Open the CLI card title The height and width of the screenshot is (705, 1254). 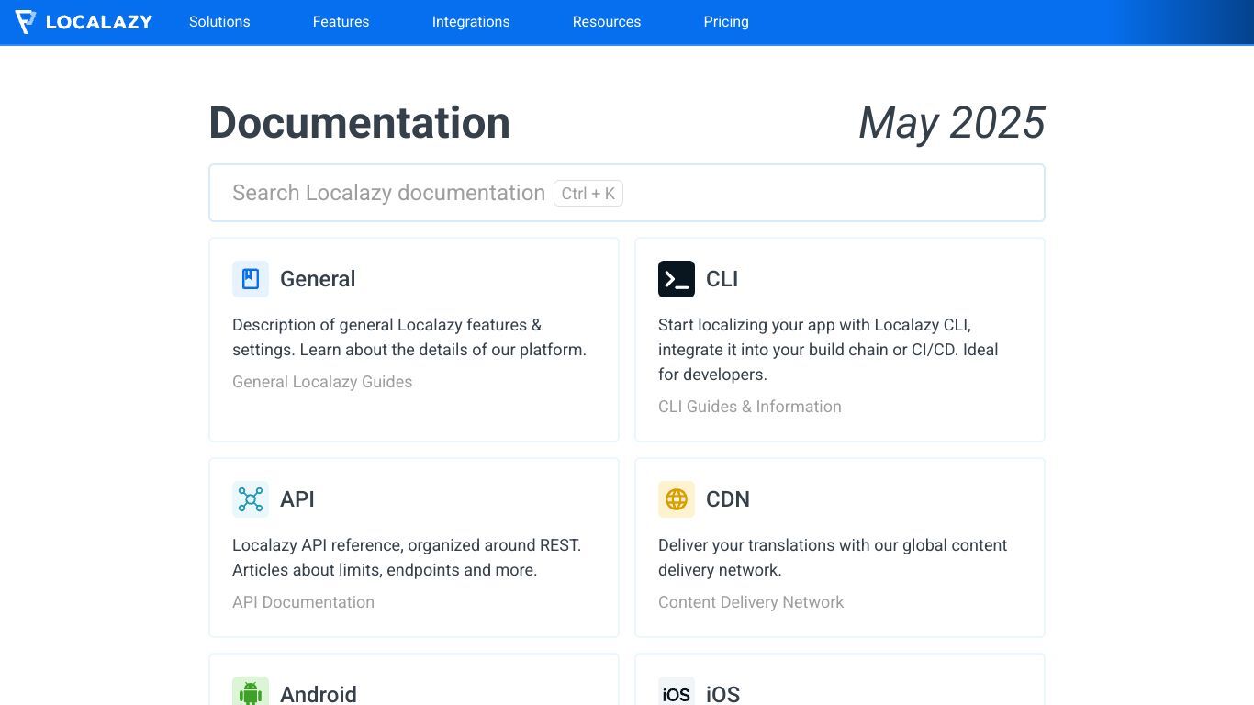(x=722, y=279)
